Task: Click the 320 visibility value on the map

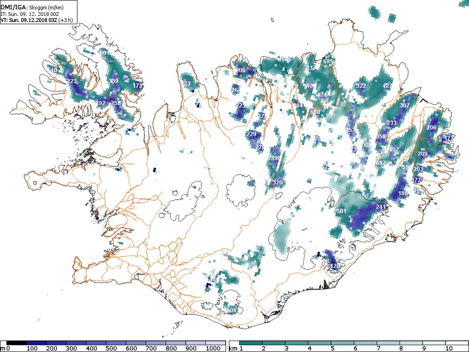Action: click(278, 183)
